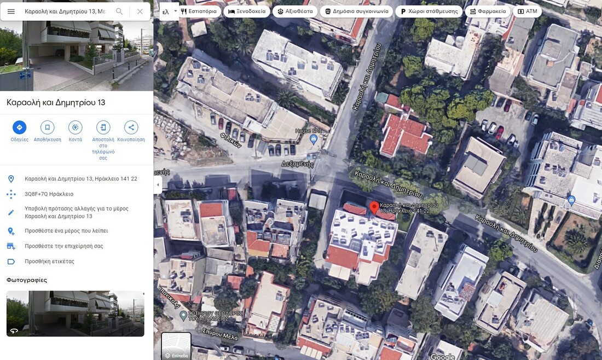The image size is (602, 360).
Task: Open the street view photo thumbnail
Action: [75, 313]
